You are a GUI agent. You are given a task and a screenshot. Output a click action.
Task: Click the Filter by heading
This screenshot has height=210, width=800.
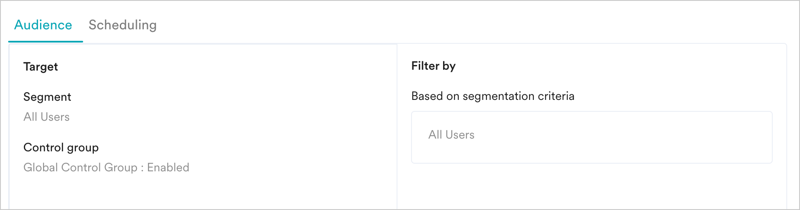coord(433,66)
